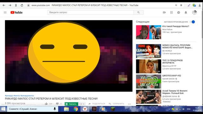Open the 8D WORLD channel link

pyautogui.click(x=167, y=51)
